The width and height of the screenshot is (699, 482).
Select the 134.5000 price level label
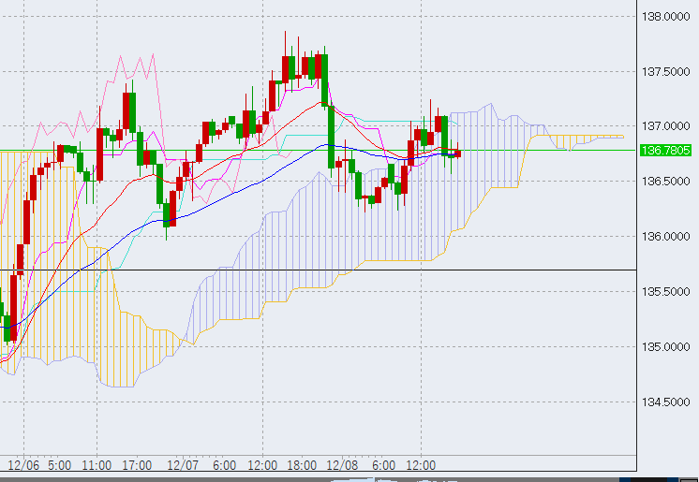pyautogui.click(x=665, y=402)
